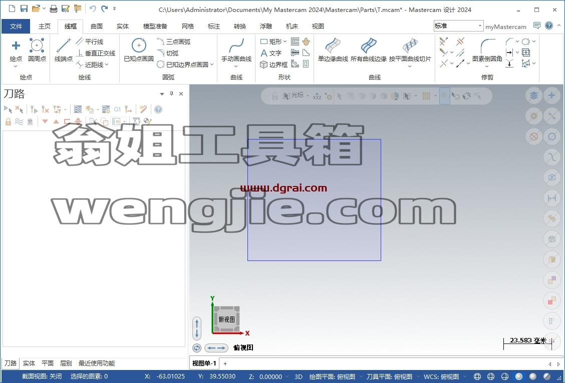Click the Redo arrow in quick access toolbar
Image resolution: width=565 pixels, height=383 pixels.
point(105,8)
